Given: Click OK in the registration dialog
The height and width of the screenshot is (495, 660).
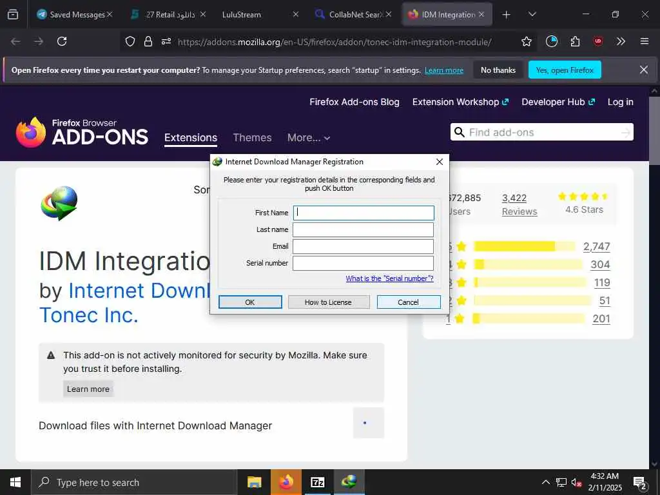Looking at the screenshot, I should coord(250,302).
